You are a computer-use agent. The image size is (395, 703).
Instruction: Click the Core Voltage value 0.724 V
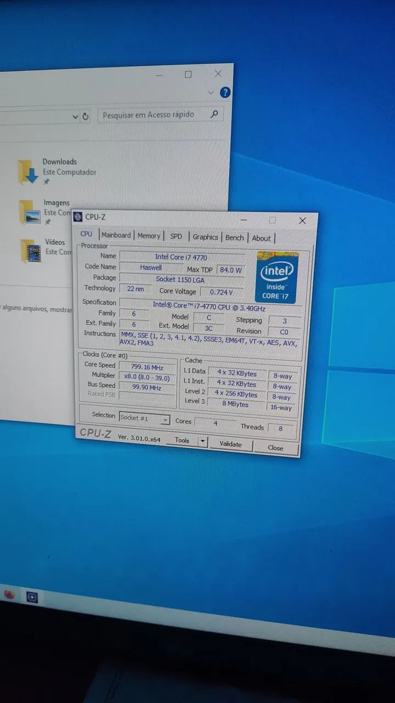click(222, 292)
